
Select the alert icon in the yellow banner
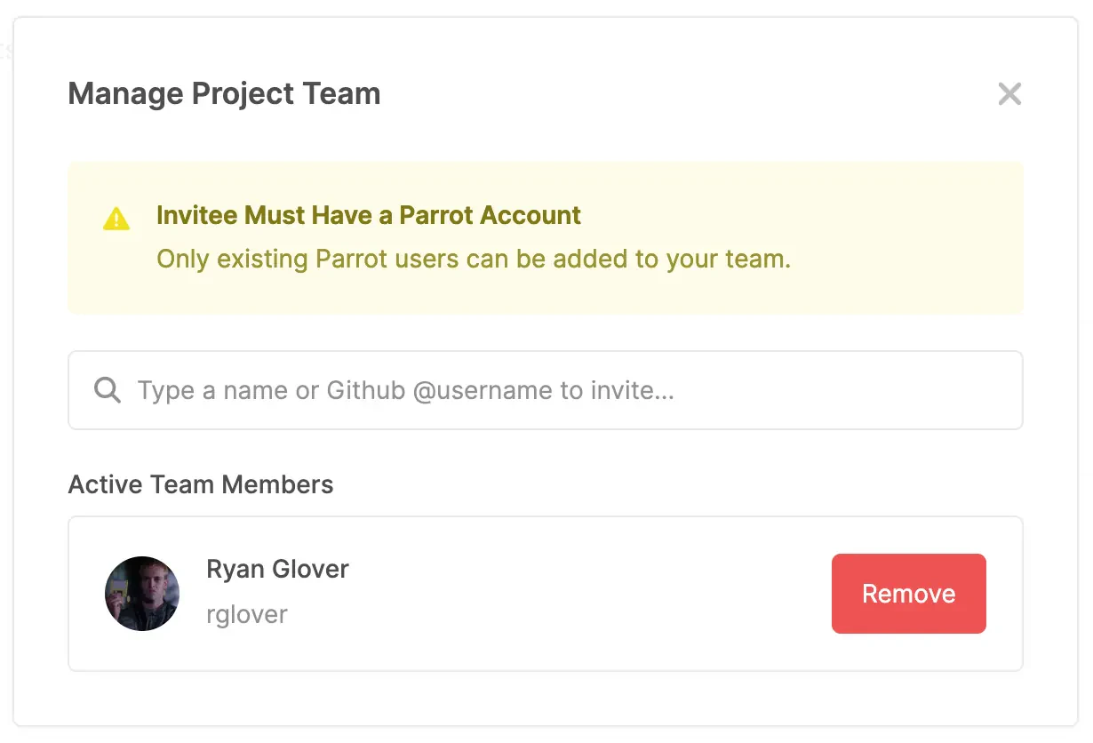[x=115, y=219]
